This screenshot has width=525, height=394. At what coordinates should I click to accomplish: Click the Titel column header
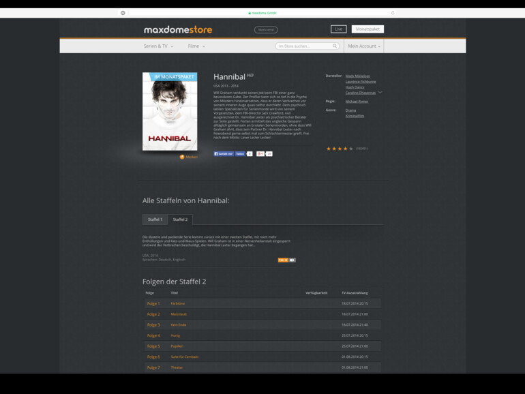(x=174, y=293)
